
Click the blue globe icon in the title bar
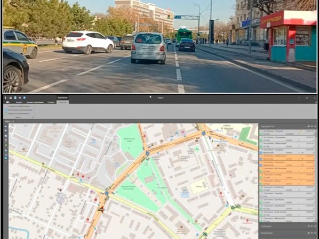[25, 97]
